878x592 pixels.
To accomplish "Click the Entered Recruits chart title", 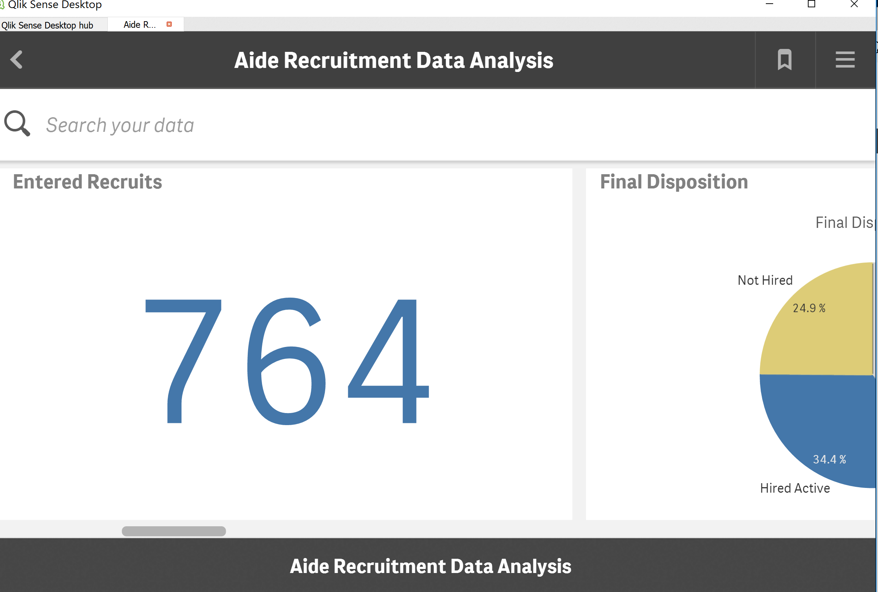I will [x=88, y=182].
